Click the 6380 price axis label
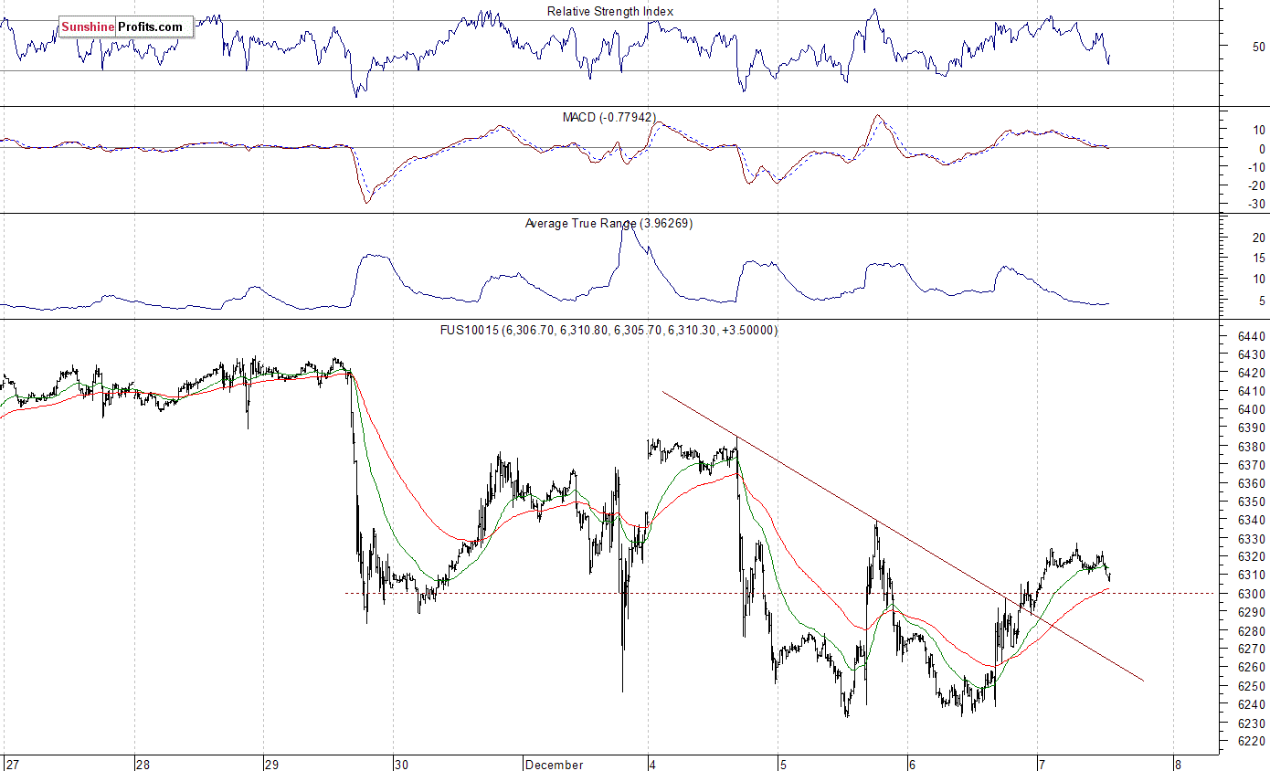 [1252, 447]
